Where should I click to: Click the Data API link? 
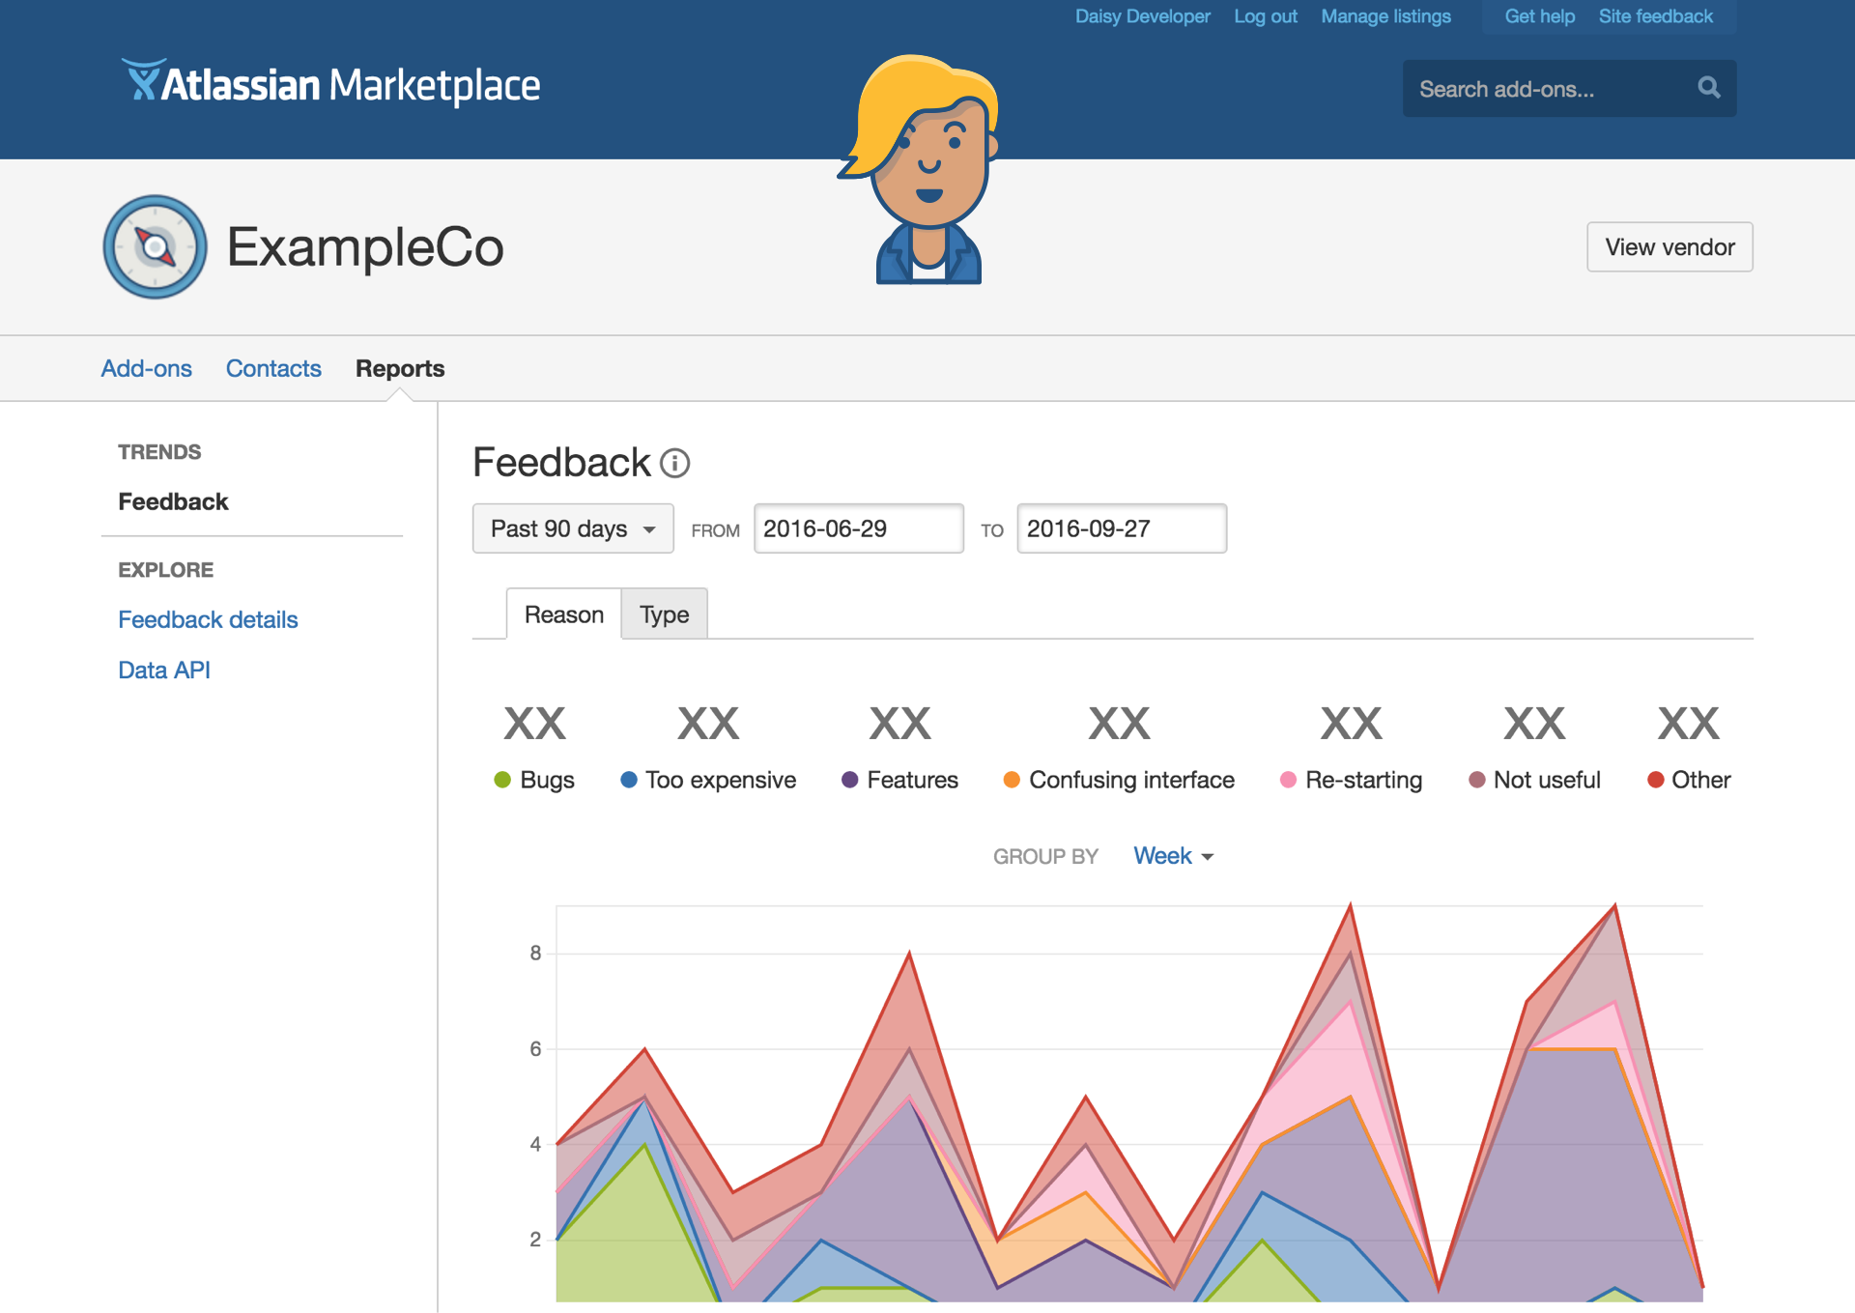click(x=164, y=670)
